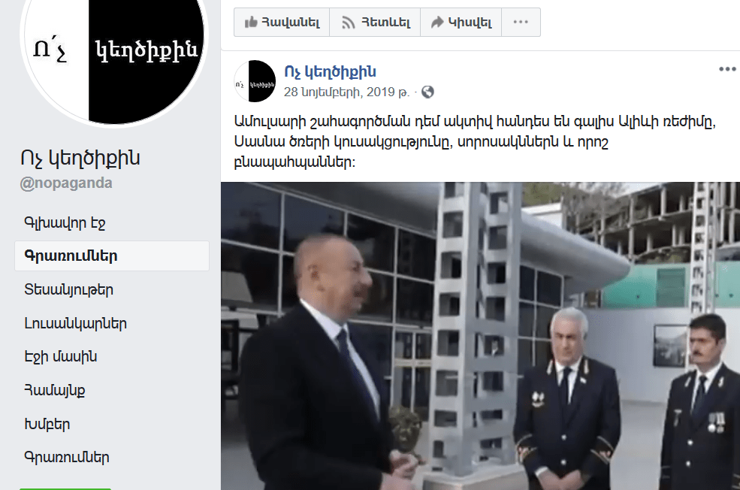740x490 pixels.
Task: Open post options three-dot menu
Action: point(727,69)
